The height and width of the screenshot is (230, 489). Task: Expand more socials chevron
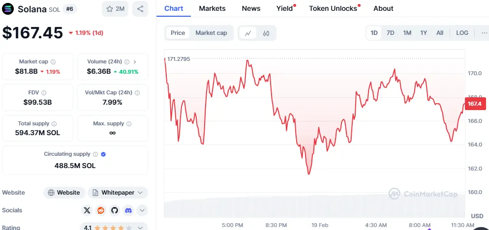tap(142, 210)
